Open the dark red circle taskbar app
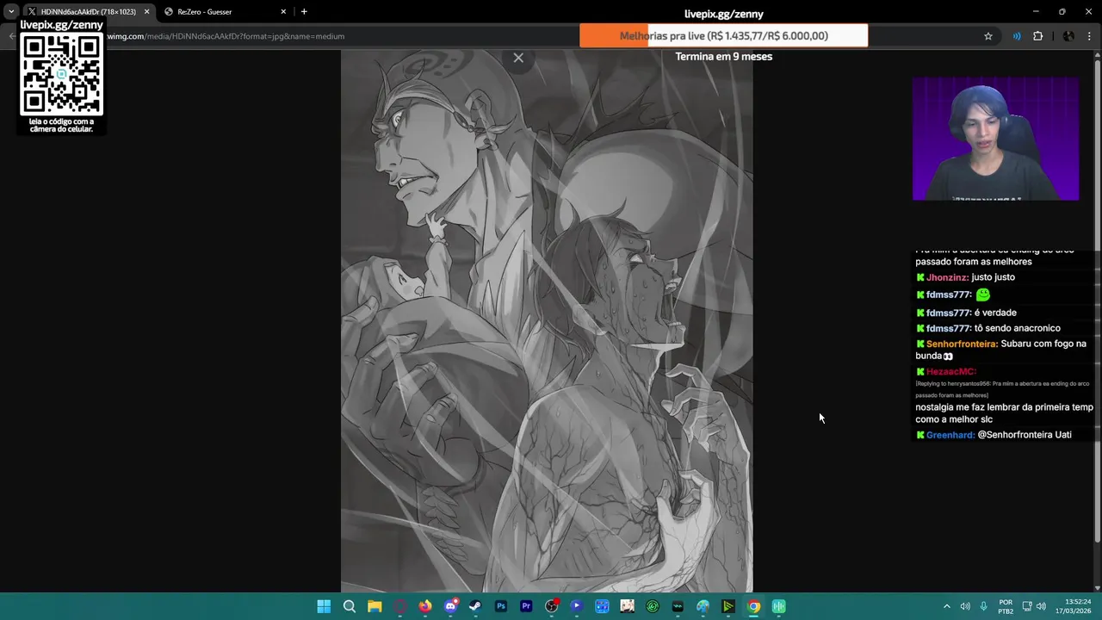 399,606
